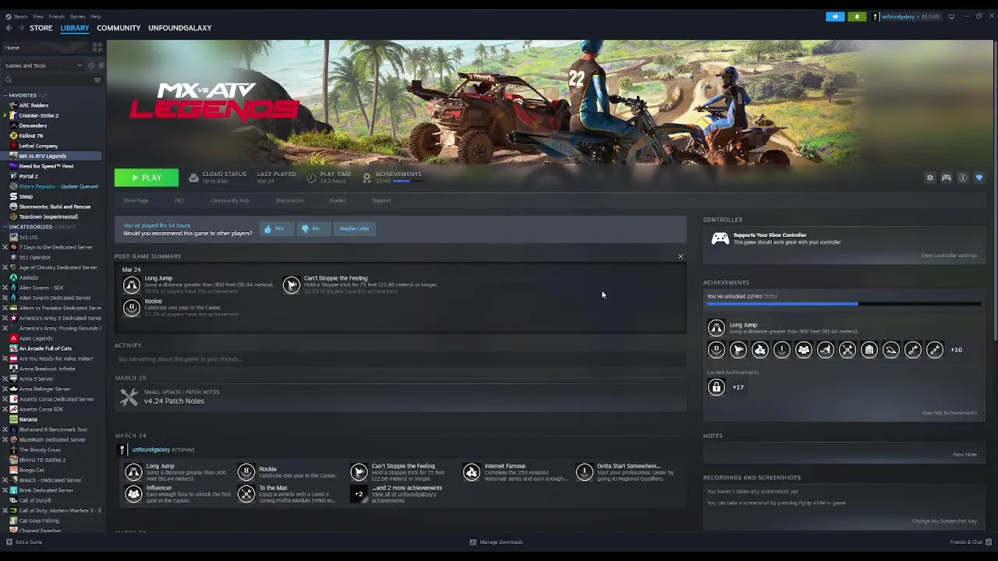Open the Help menu
998x561 pixels.
click(95, 16)
